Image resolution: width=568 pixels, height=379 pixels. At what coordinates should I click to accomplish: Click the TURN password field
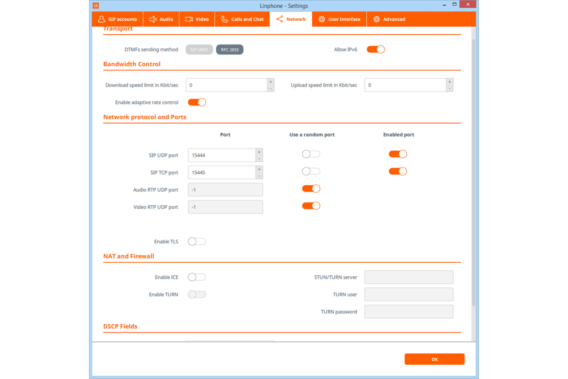click(409, 311)
